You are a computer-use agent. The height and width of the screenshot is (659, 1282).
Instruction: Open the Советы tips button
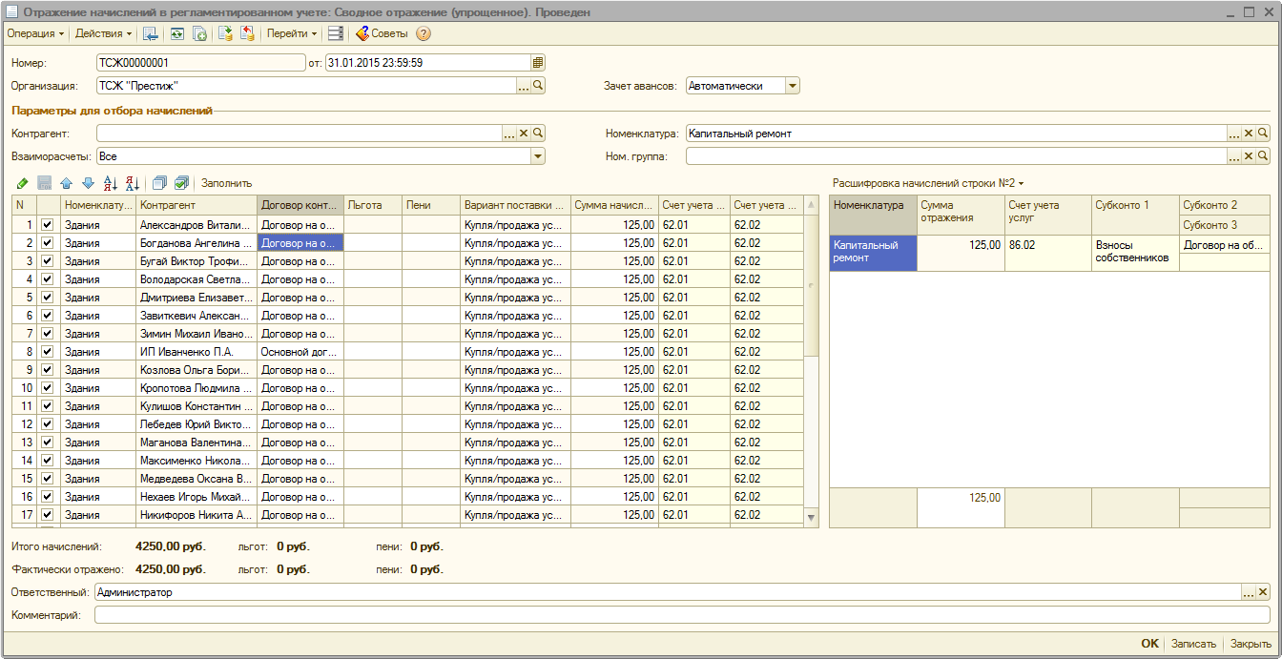381,33
